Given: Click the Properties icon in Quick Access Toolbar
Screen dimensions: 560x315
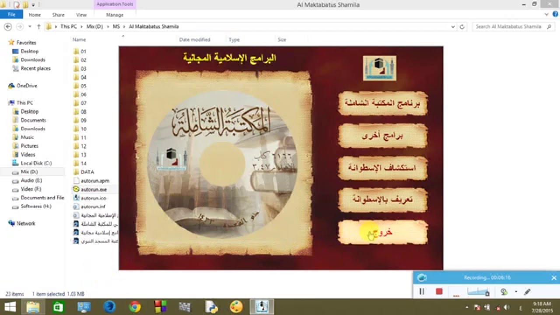Looking at the screenshot, I should pos(16,4).
